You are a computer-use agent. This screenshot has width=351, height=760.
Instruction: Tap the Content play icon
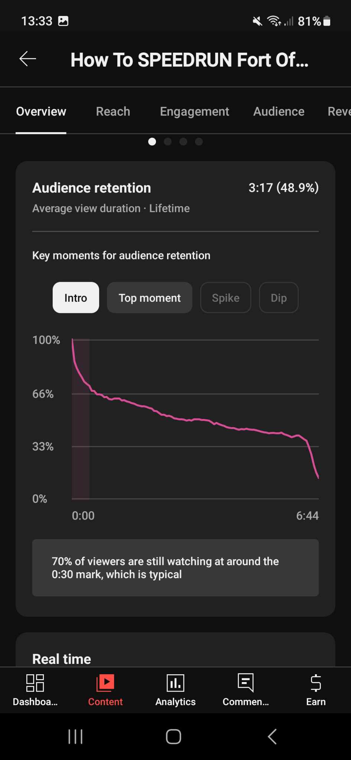tap(105, 683)
